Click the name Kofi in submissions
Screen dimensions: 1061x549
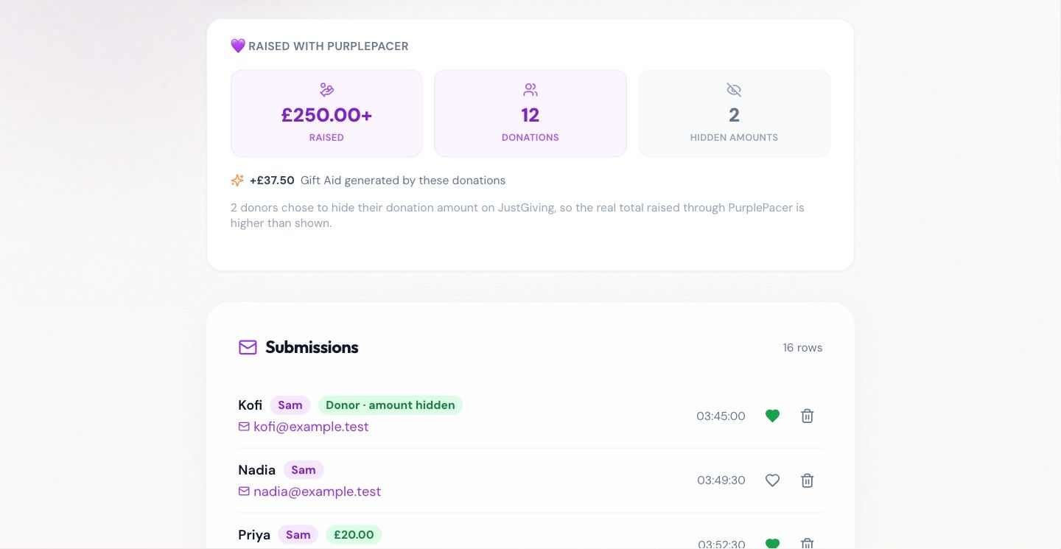point(251,405)
